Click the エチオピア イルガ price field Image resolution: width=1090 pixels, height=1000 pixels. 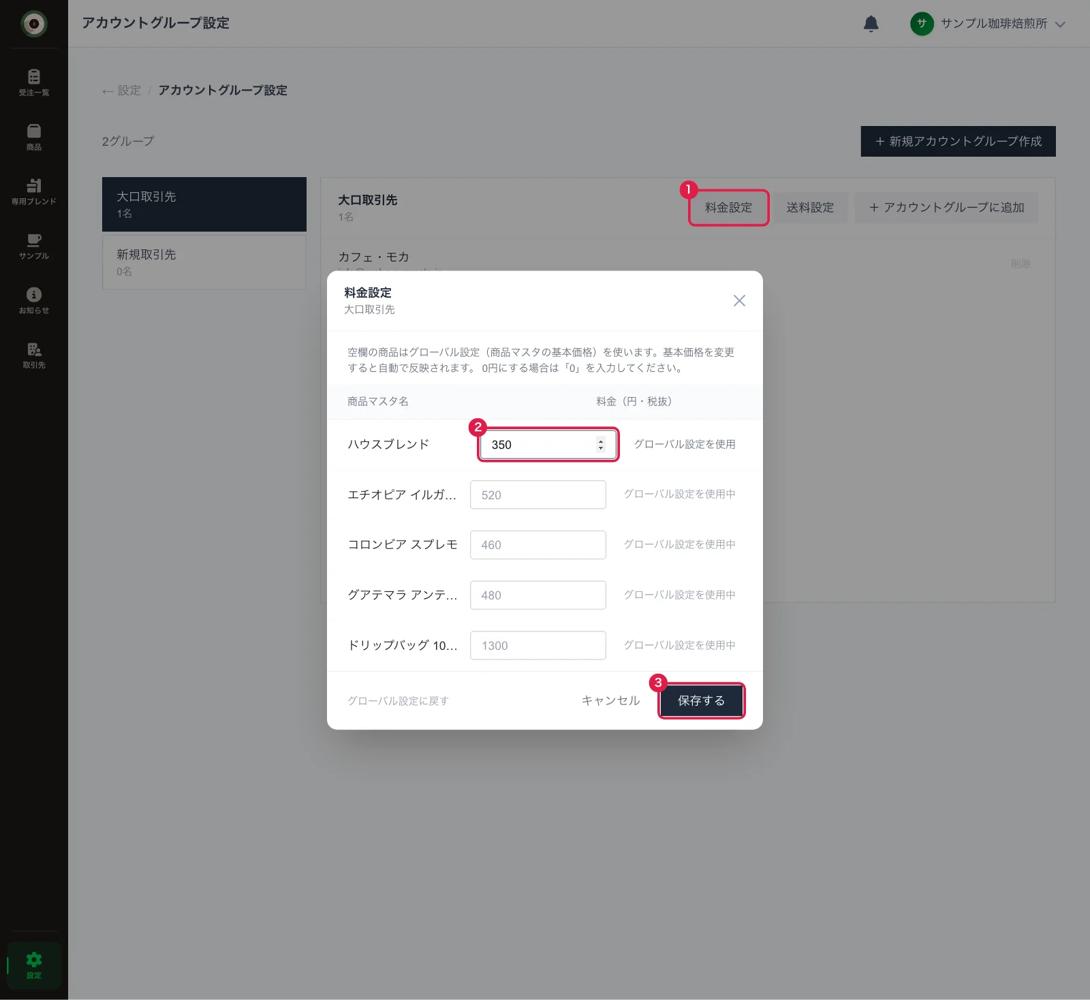point(538,495)
